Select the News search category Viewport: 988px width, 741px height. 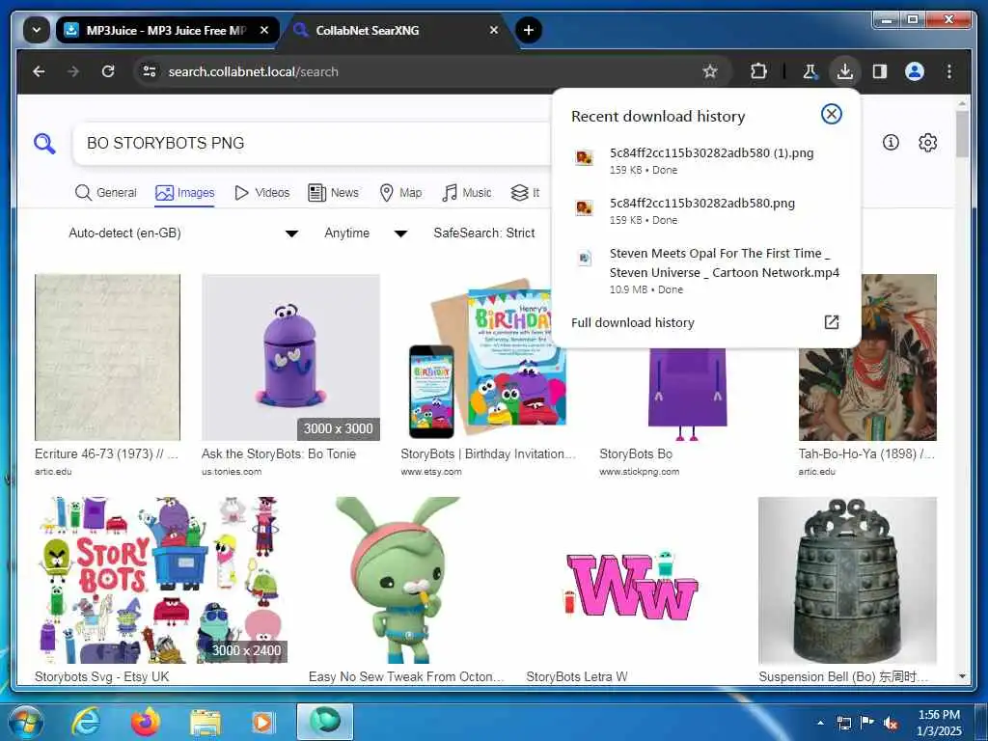tap(333, 192)
